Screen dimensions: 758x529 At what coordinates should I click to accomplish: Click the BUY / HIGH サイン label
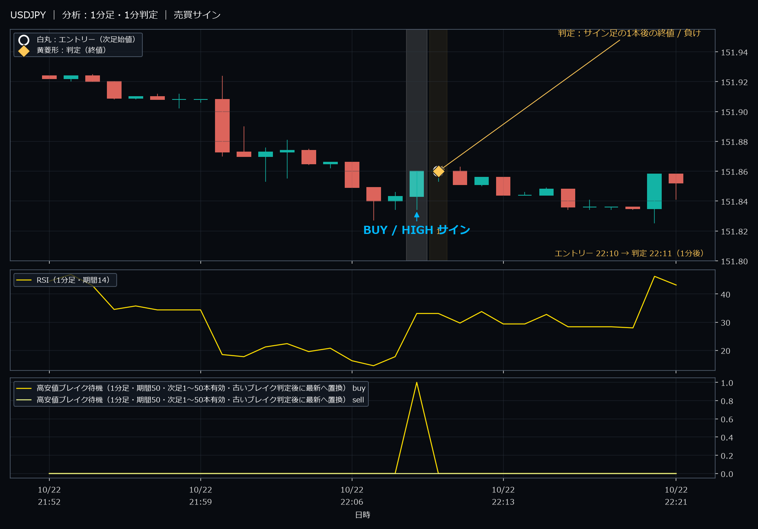(417, 230)
